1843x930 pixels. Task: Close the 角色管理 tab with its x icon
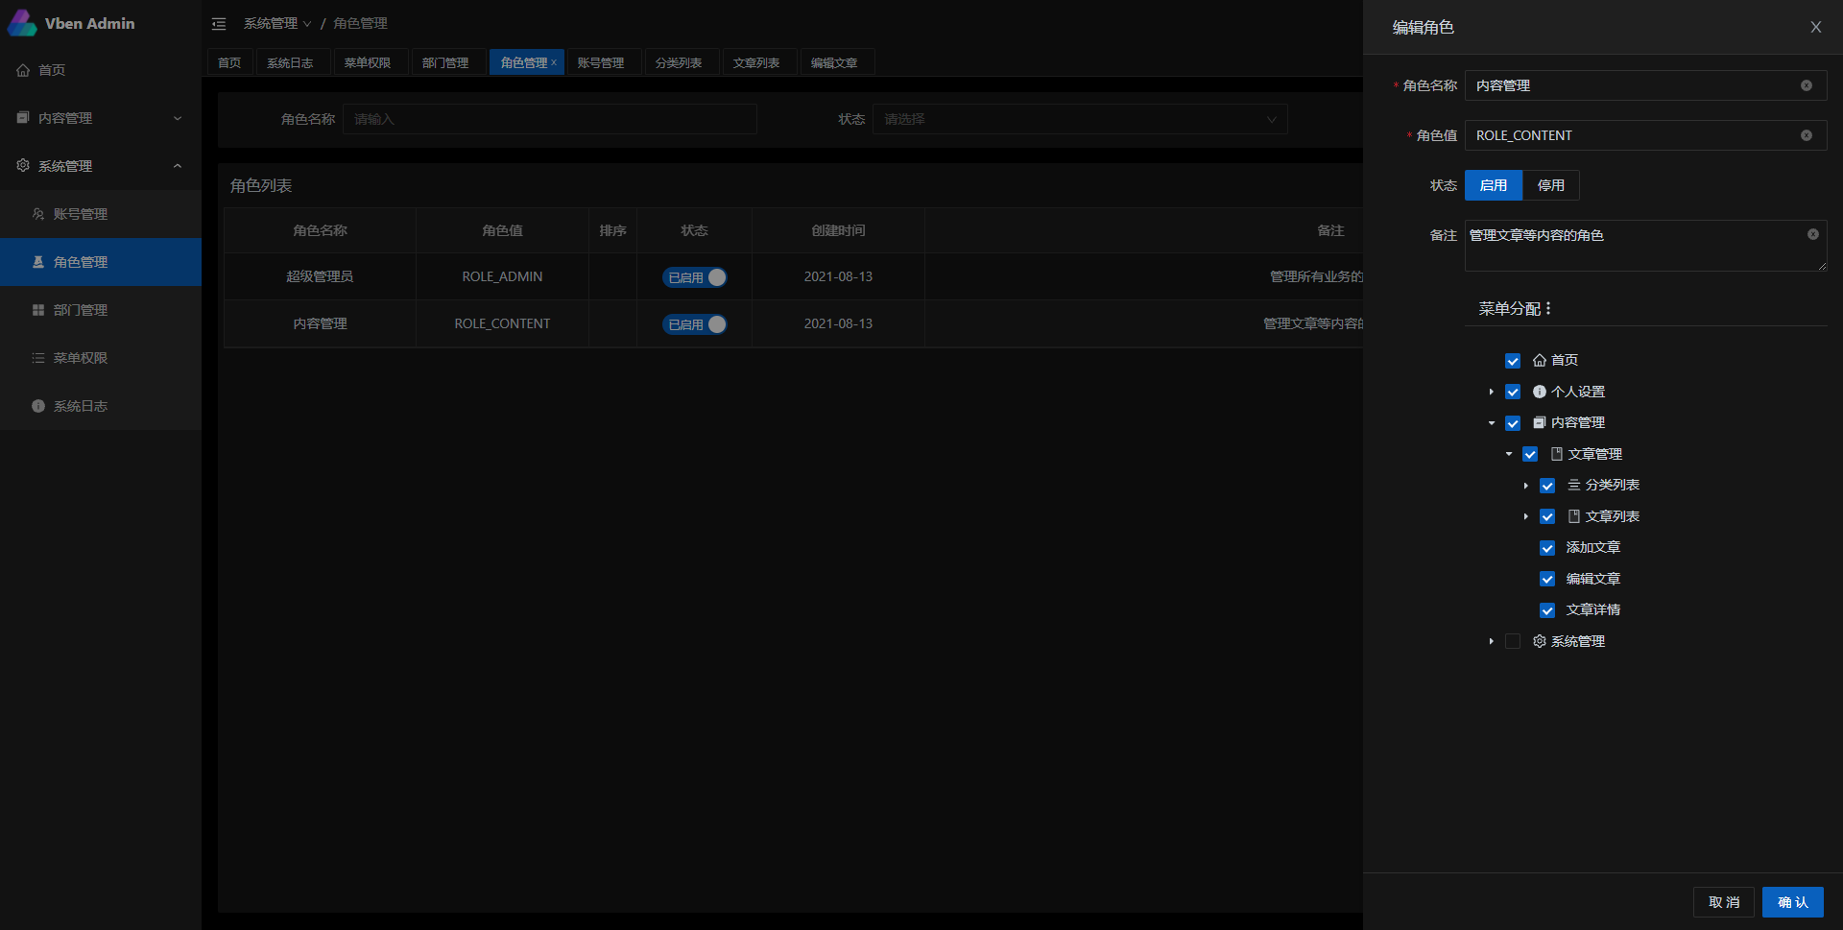pos(554,62)
